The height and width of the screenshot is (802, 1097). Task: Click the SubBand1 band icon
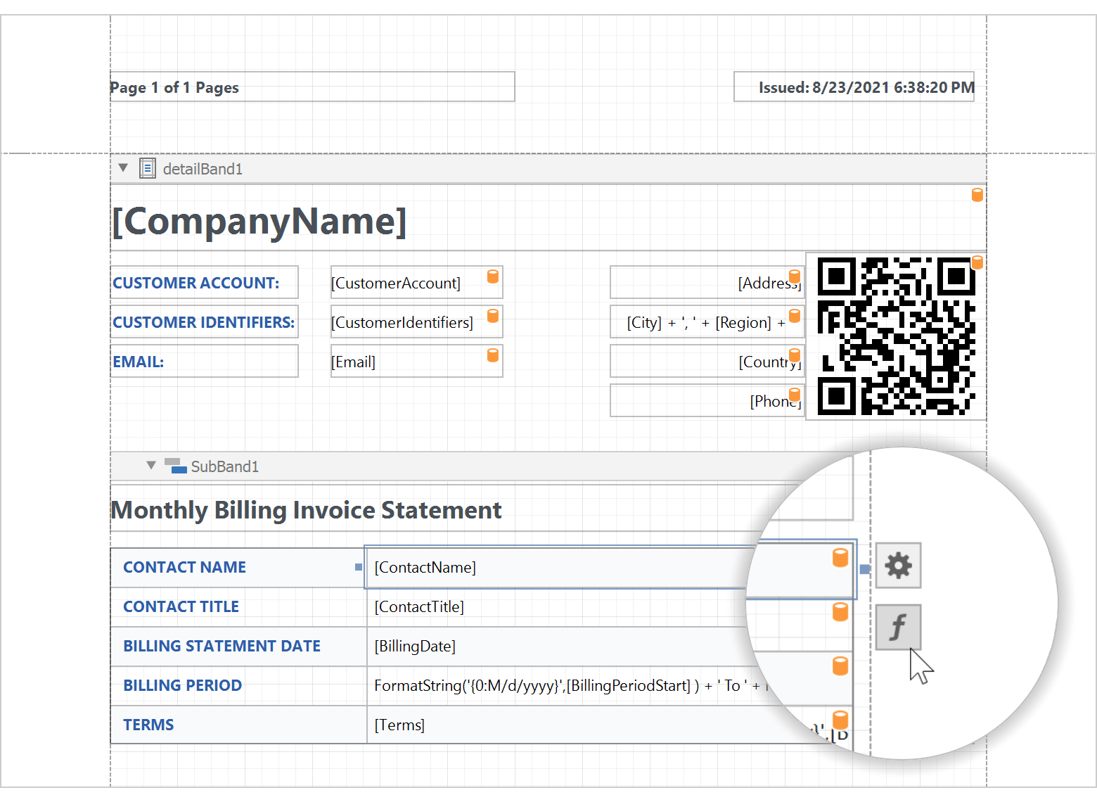[x=176, y=466]
